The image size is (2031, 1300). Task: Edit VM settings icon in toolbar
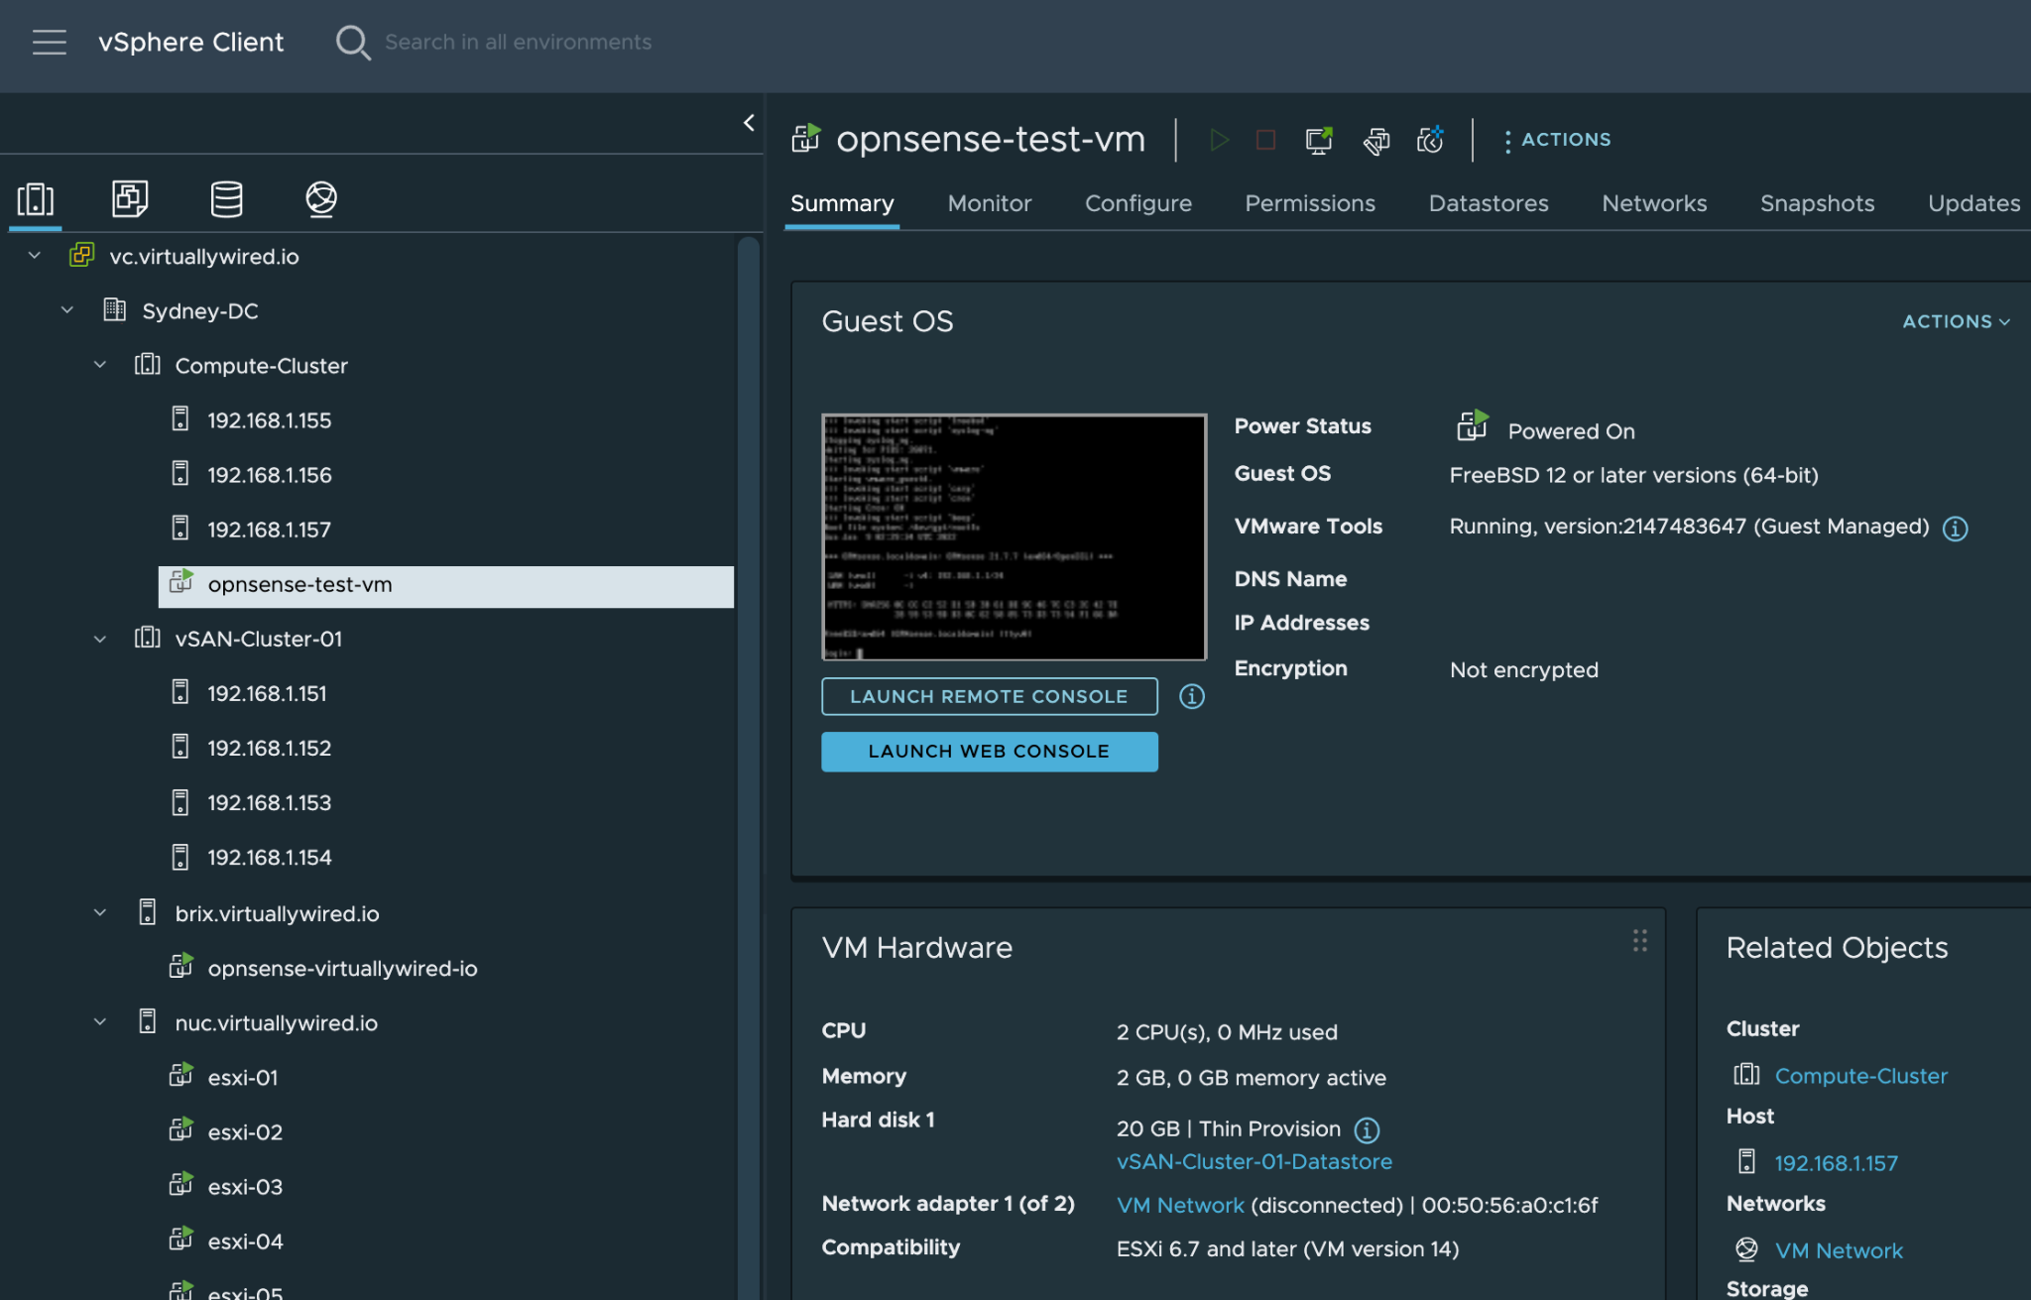tap(1375, 141)
